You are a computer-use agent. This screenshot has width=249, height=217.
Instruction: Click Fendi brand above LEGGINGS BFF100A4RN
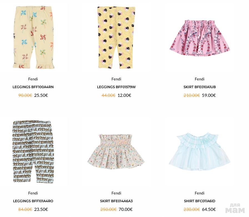(x=33, y=79)
